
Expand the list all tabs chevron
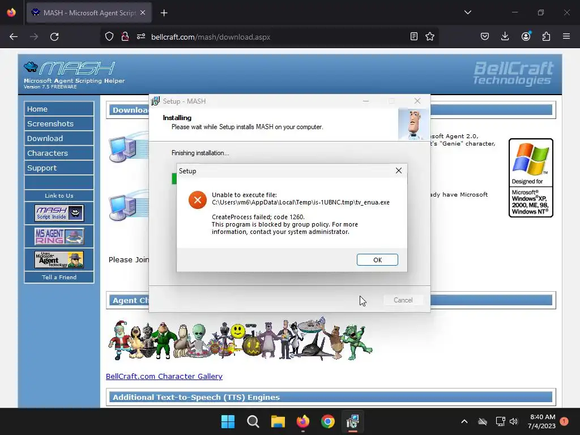467,12
